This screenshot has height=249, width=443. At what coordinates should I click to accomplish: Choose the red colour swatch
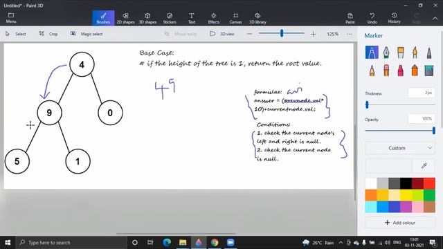click(x=429, y=183)
